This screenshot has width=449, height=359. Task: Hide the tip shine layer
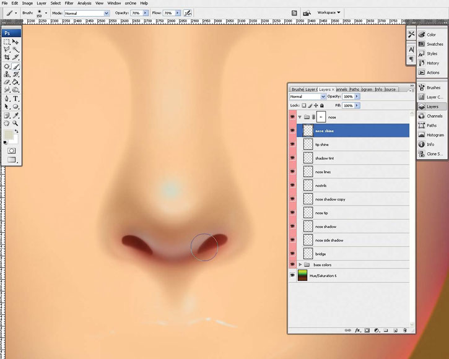point(292,144)
